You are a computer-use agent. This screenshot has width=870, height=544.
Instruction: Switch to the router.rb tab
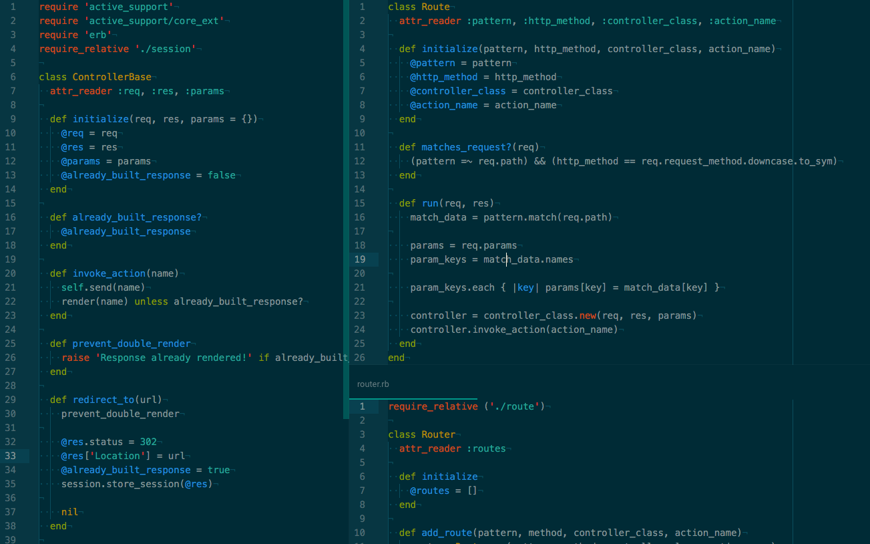373,384
